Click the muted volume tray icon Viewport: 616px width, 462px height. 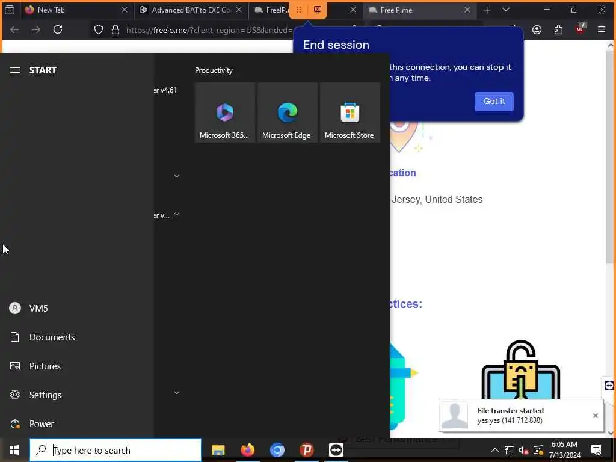(x=523, y=450)
